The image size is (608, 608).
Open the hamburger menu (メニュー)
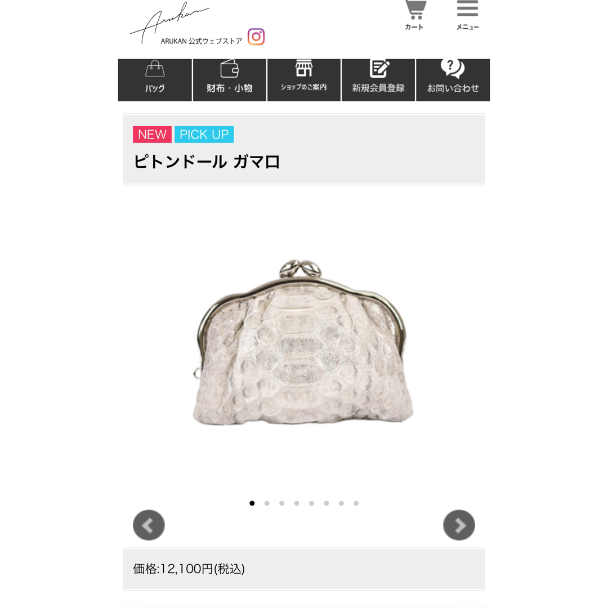coord(467,16)
